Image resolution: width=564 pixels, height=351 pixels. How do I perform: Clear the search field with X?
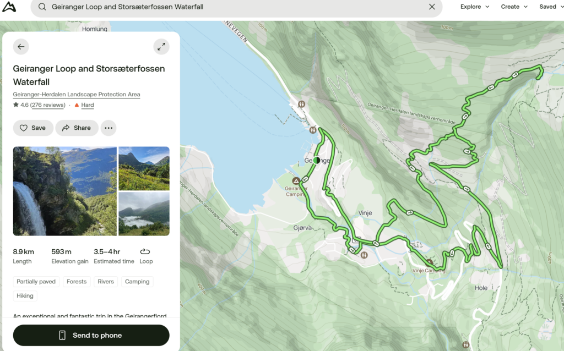pos(432,7)
